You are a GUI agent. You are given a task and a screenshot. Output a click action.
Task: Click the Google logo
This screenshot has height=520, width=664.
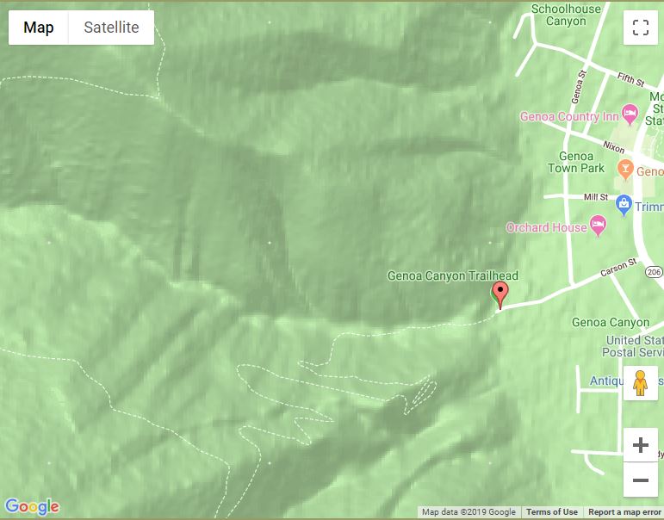click(33, 507)
